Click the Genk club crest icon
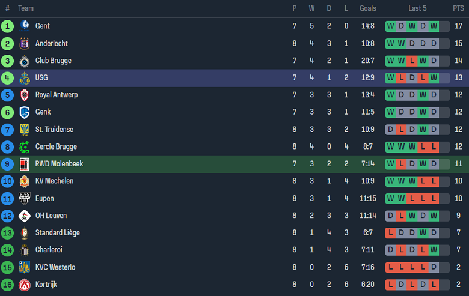This screenshot has height=296, width=469. coord(25,112)
